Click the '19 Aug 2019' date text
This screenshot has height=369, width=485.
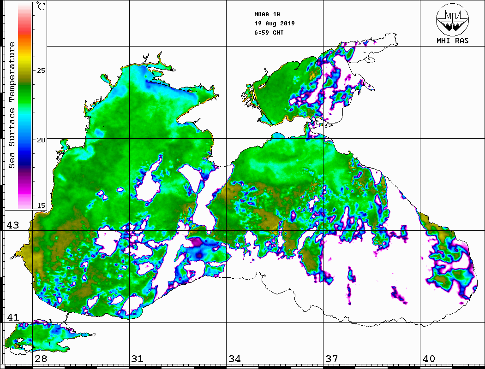tap(275, 23)
